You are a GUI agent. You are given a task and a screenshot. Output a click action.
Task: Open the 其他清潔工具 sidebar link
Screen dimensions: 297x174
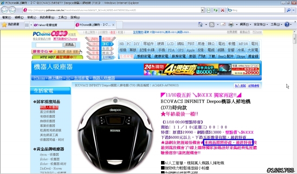coord(49,135)
